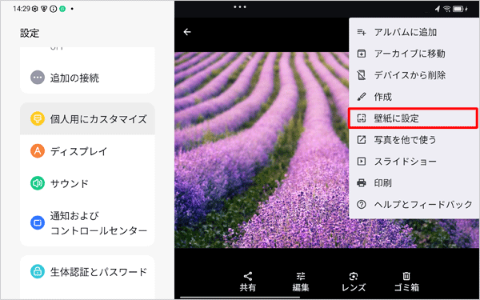The width and height of the screenshot is (480, 300).
Task: Launch the Lens (レンズ) icon
Action: click(354, 277)
